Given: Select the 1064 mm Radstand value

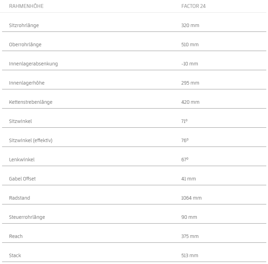Looking at the screenshot, I should click(191, 198).
